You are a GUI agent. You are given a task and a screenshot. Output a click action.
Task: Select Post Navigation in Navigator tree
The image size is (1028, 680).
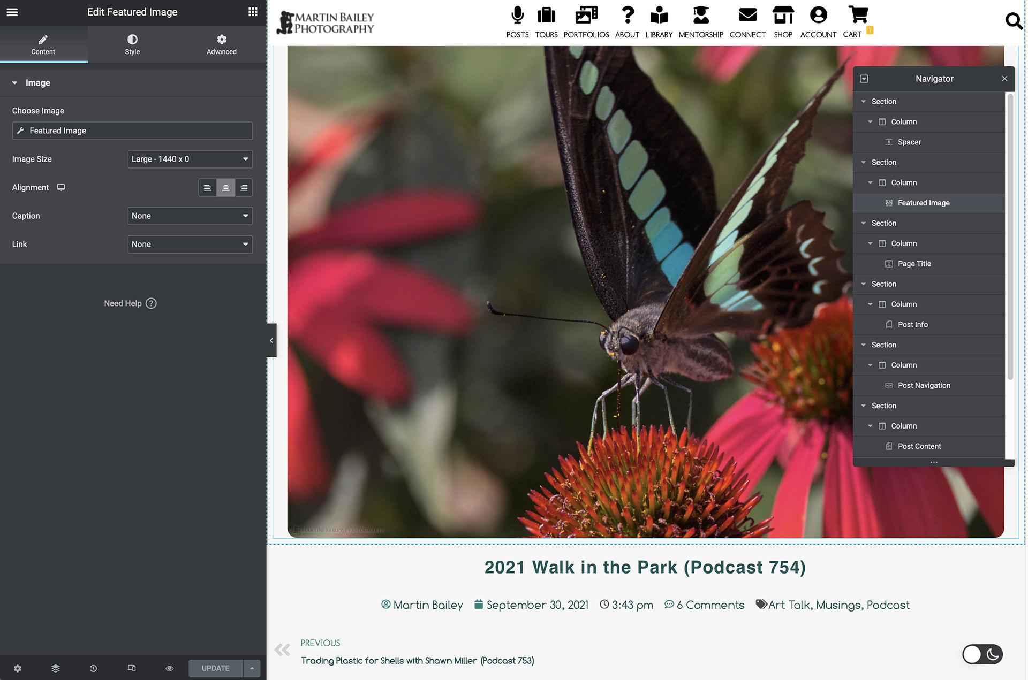[924, 385]
